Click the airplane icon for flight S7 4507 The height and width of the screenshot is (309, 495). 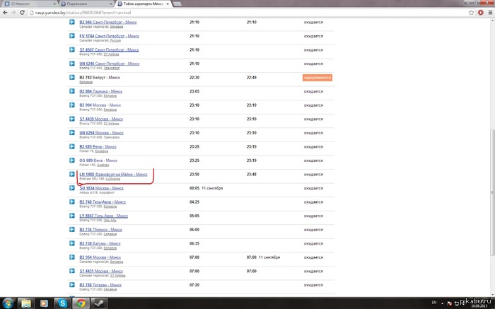(x=72, y=49)
